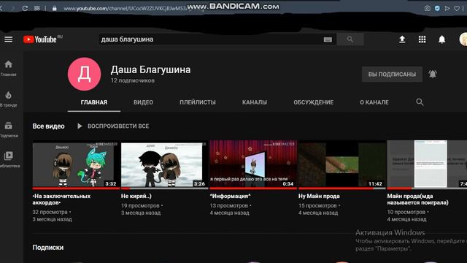Viewport: 467px width, 263px height.
Task: Open the Майн прода(мда) video thumbnail
Action: click(x=427, y=165)
